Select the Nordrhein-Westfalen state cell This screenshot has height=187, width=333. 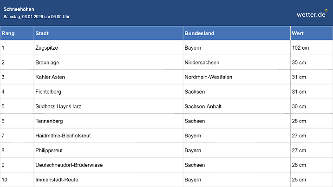[208, 77]
